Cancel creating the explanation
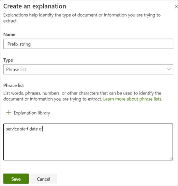Screen dimensions: 178x186 coord(44,178)
